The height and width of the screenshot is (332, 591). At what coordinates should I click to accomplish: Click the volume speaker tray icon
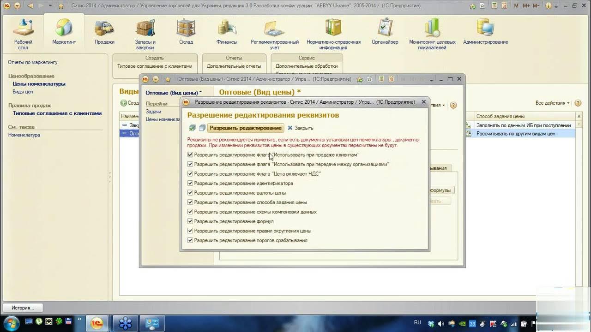click(441, 324)
